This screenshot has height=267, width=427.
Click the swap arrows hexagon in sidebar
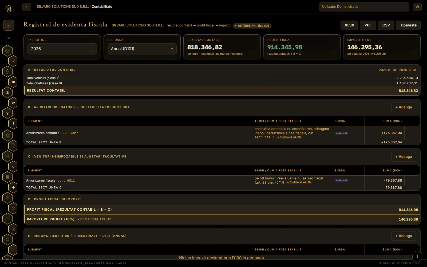point(13,103)
